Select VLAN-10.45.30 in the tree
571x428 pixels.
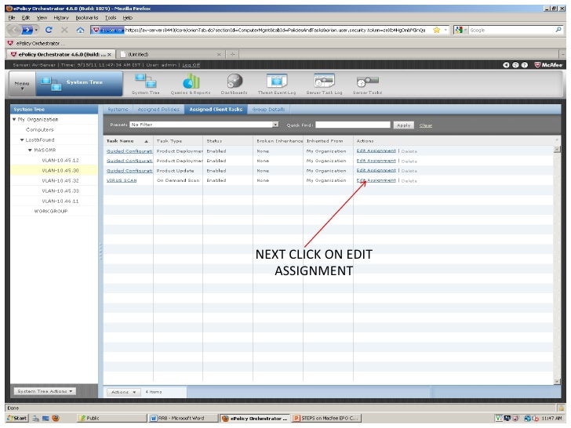pyautogui.click(x=60, y=170)
